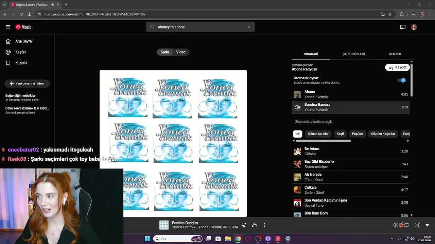Screen dimensions: 435x244
Task: Open the Beğendiğim müzikler playlist
Action: [x=27, y=98]
